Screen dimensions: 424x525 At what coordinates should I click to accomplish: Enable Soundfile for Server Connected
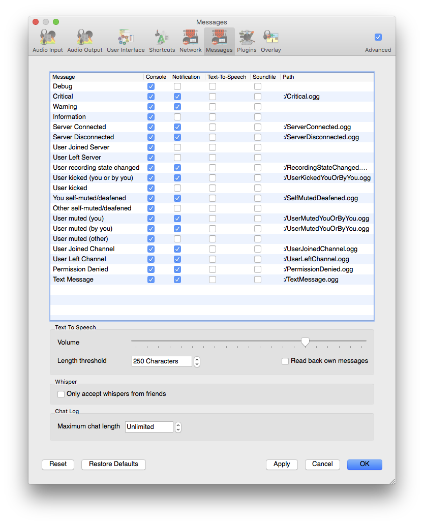258,127
